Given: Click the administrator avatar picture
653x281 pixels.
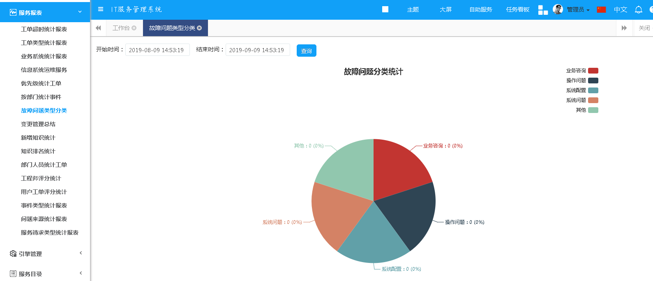Looking at the screenshot, I should [x=558, y=9].
